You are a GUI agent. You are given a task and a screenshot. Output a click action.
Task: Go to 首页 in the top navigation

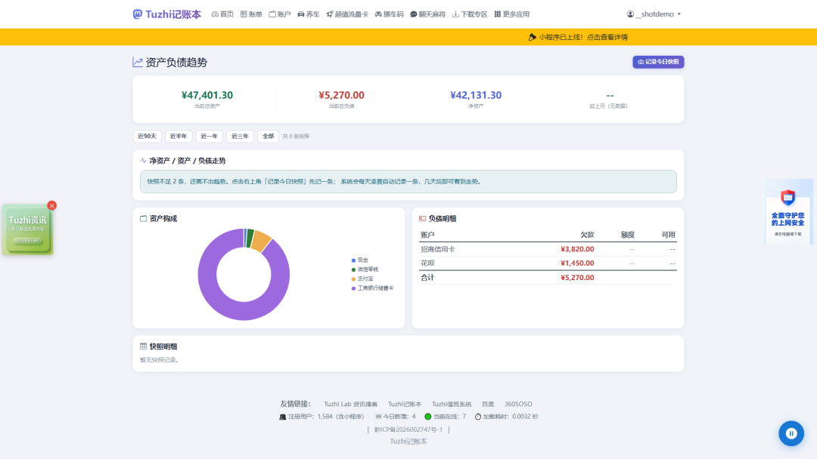click(x=222, y=14)
